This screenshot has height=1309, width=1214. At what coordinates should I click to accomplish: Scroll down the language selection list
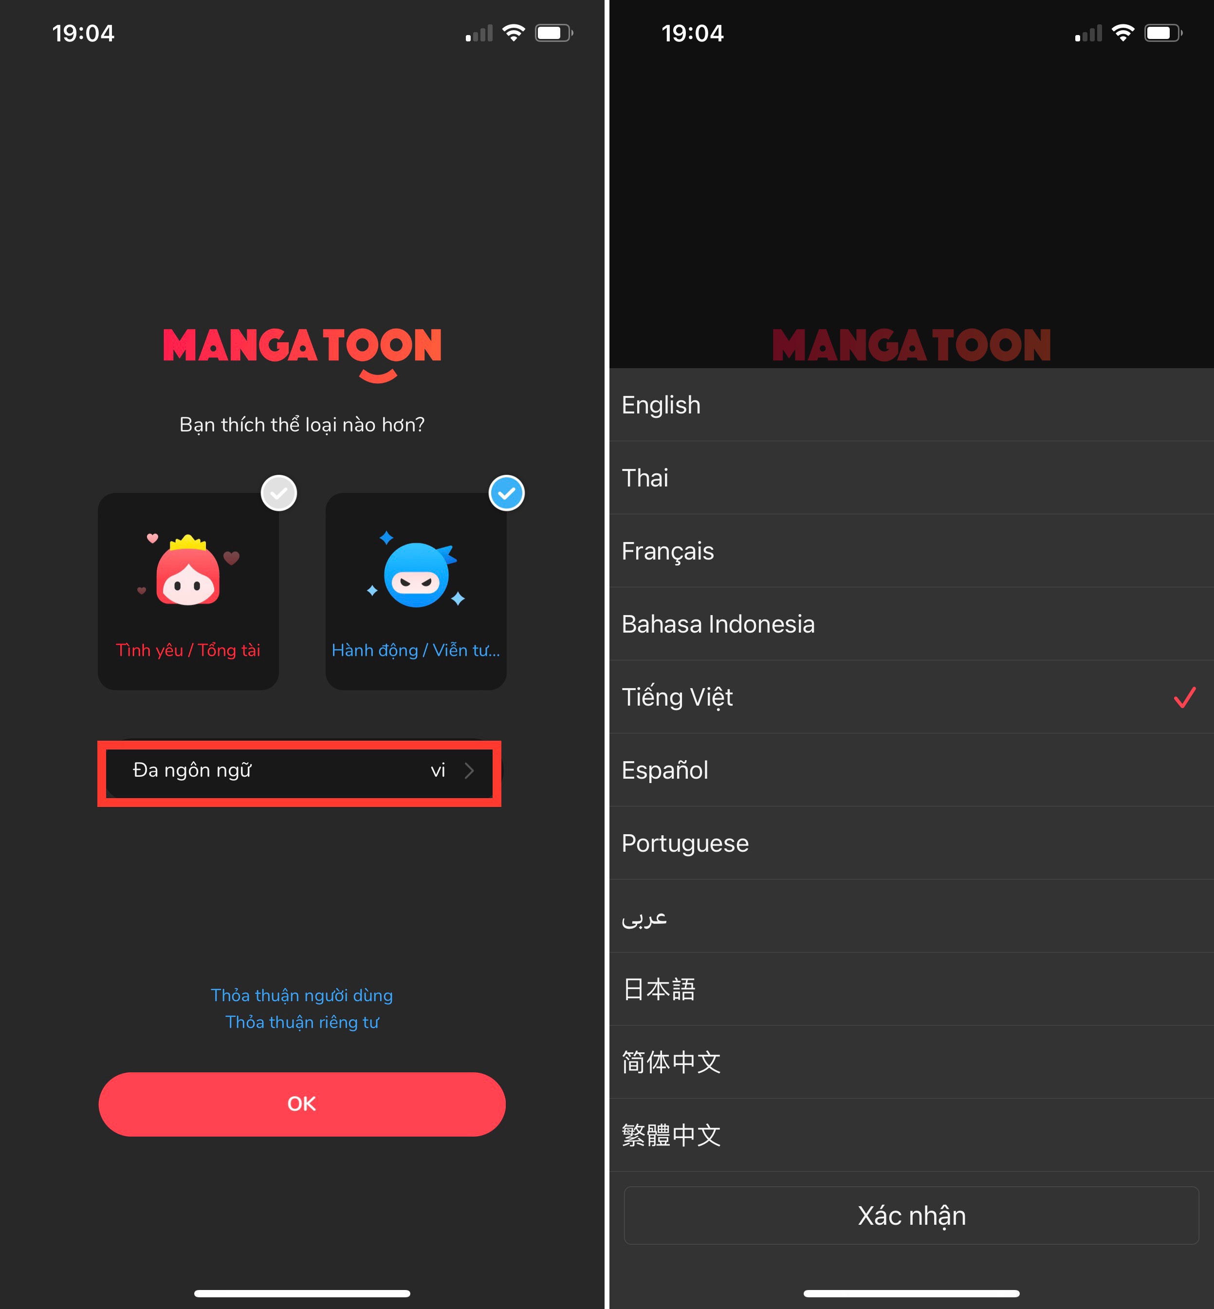click(x=910, y=799)
